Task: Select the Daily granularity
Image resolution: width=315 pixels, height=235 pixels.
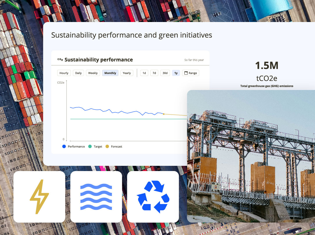Action: click(78, 73)
